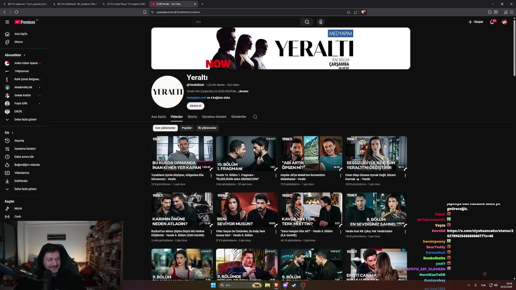Open the Gönderiler channel tab
Screen dimensions: 516x290
pyautogui.click(x=239, y=117)
